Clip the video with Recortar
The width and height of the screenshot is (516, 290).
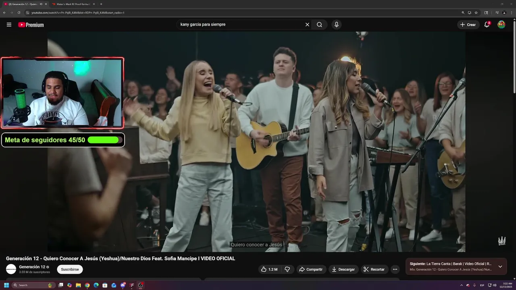pos(374,269)
